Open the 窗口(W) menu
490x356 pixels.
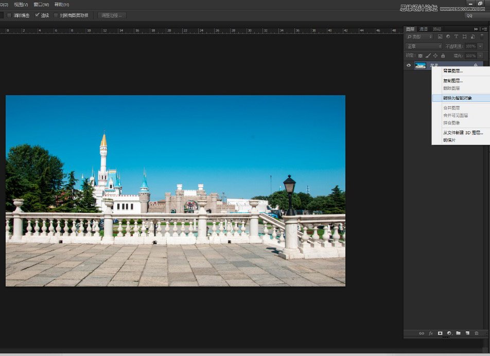click(x=41, y=5)
